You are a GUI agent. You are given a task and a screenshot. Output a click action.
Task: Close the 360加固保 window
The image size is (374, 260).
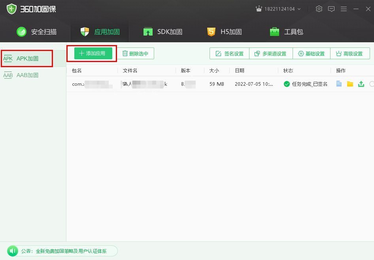[x=368, y=9]
